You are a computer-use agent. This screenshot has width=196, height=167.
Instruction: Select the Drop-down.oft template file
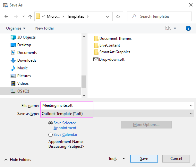112,59
